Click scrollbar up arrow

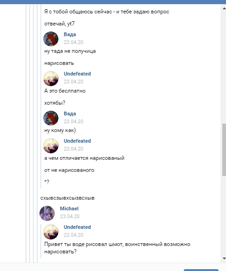(224, 8)
